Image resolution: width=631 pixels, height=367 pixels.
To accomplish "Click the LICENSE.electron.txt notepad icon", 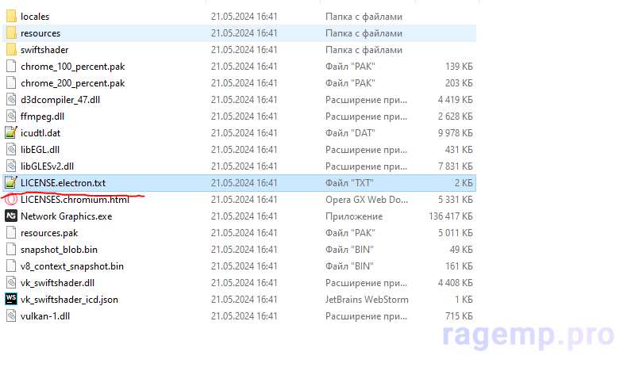I will pyautogui.click(x=10, y=182).
